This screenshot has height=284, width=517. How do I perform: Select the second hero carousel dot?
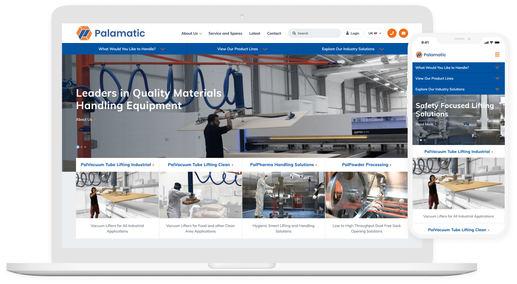coord(82,147)
